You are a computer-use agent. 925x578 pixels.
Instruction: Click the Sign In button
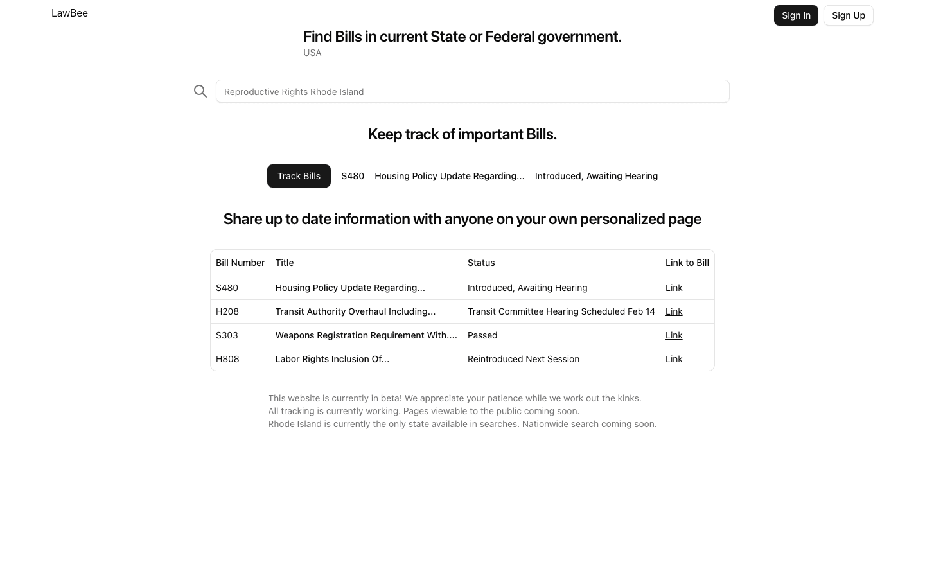click(796, 15)
